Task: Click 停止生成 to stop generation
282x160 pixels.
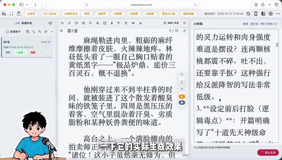Action: click(x=268, y=152)
